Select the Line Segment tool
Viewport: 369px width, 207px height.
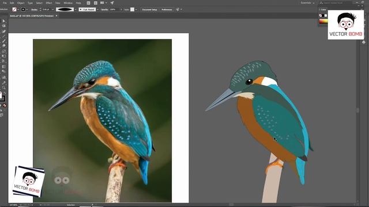tap(4, 36)
